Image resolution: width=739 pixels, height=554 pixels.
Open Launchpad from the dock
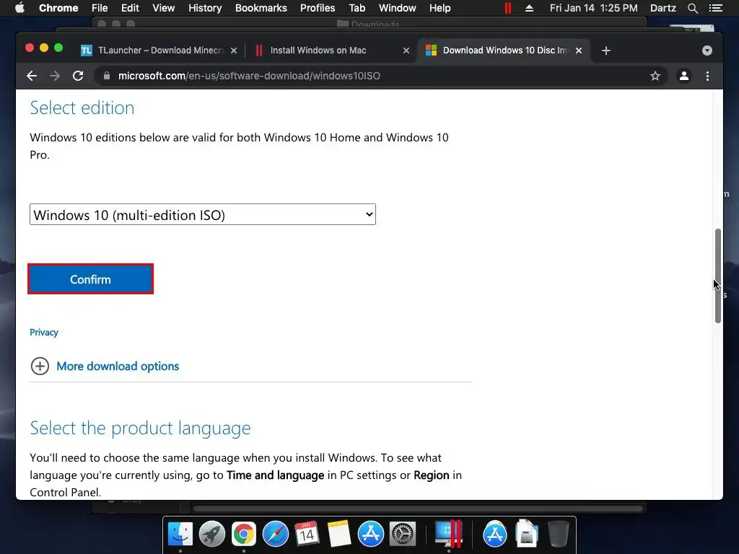(x=212, y=534)
